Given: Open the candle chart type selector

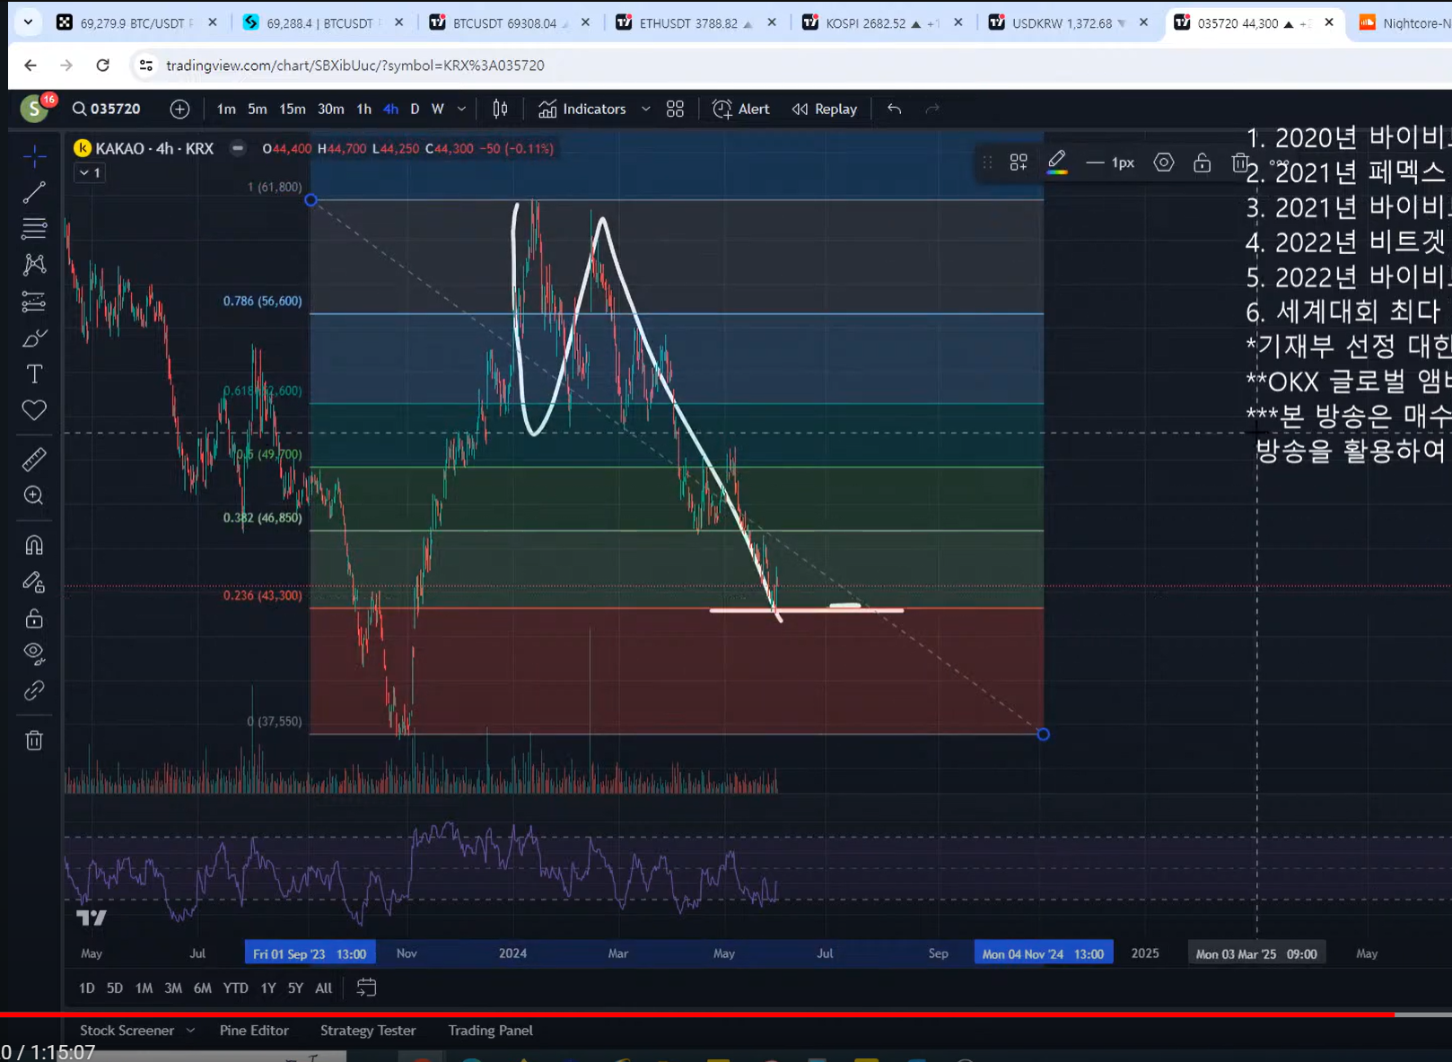Looking at the screenshot, I should 500,109.
